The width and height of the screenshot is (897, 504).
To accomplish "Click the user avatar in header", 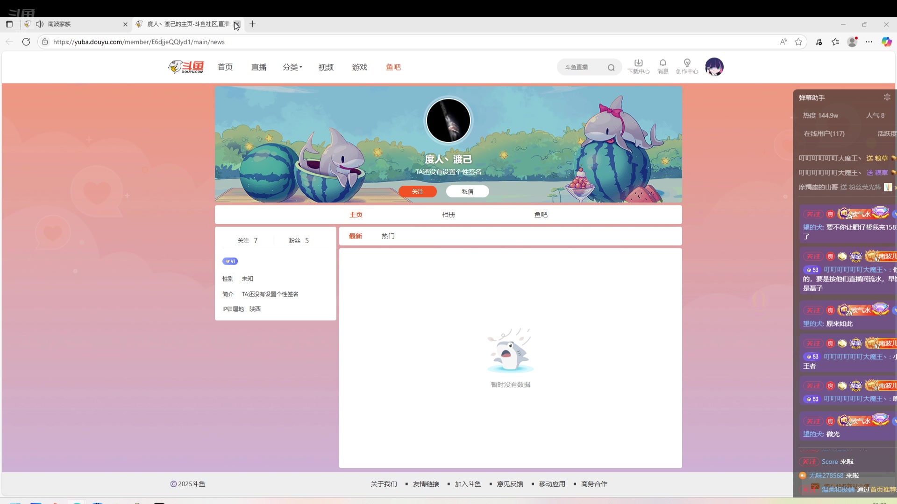I will click(714, 67).
